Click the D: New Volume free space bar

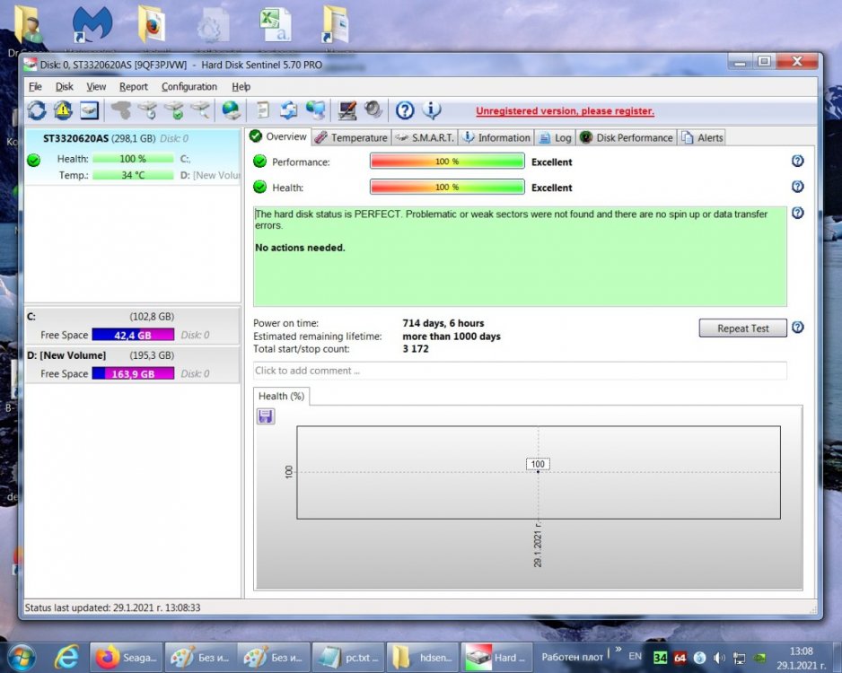pyautogui.click(x=133, y=374)
